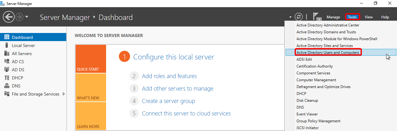Select the WHAT'S NEW tile
397x131 pixels.
pos(91,88)
